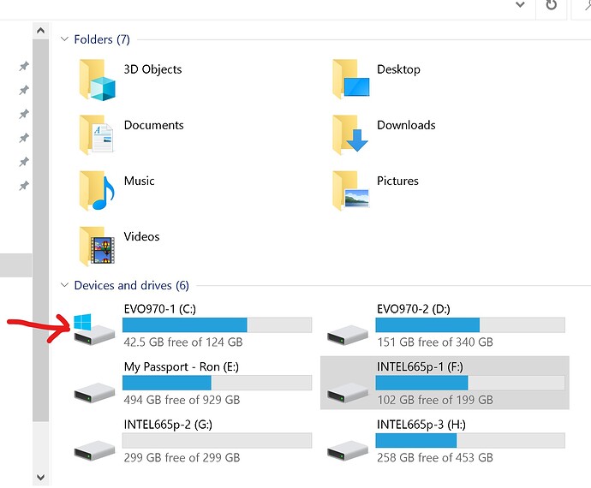Select the My Passport - Ron (E:) drive icon

tap(94, 392)
